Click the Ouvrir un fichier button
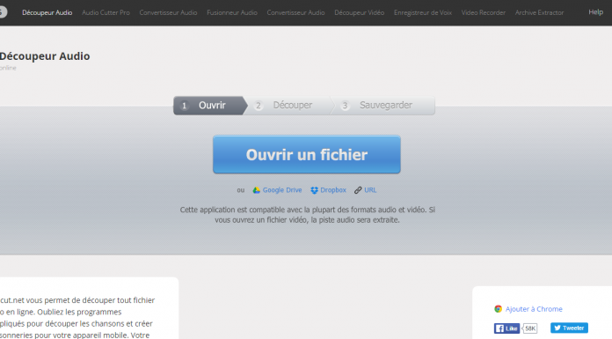 (x=307, y=154)
